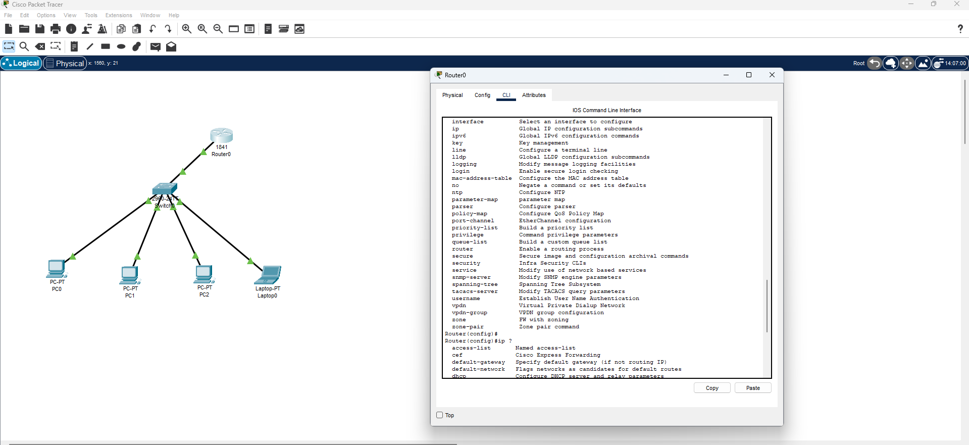The height and width of the screenshot is (445, 969).
Task: Place a note with the Note tool
Action: tap(74, 46)
